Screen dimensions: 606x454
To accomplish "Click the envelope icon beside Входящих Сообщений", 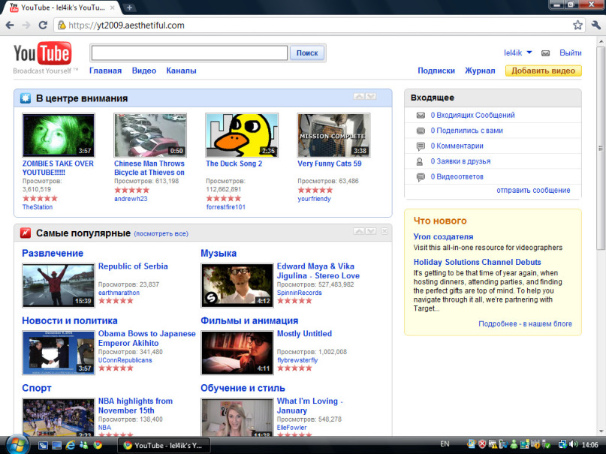I will click(x=421, y=115).
